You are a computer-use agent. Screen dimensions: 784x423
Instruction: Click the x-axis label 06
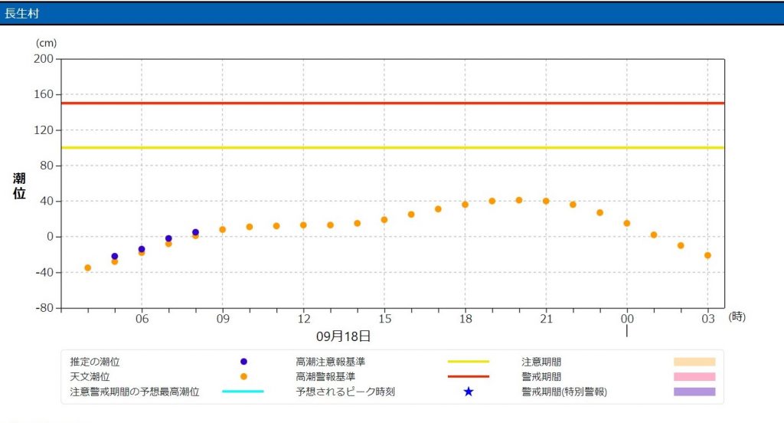pyautogui.click(x=142, y=319)
